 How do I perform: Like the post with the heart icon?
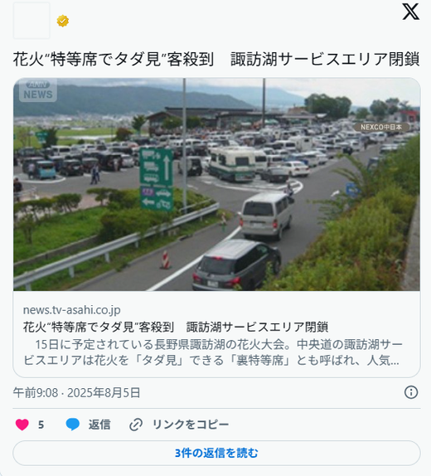coord(22,425)
